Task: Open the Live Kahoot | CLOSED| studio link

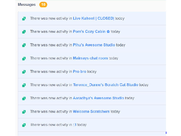Action: (94, 19)
